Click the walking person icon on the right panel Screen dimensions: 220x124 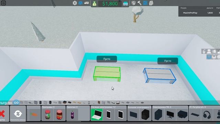pos(214,51)
